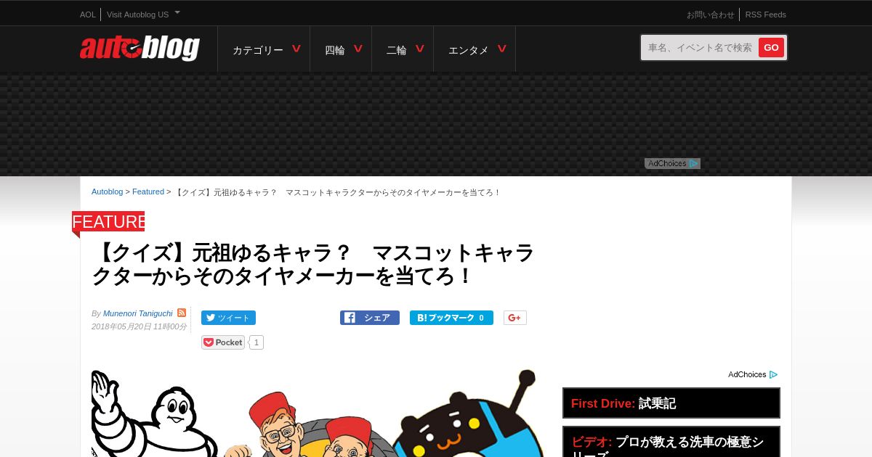Viewport: 872px width, 457px height.
Task: Open the First Drive: 試乗記 sidebar banner
Action: (671, 403)
